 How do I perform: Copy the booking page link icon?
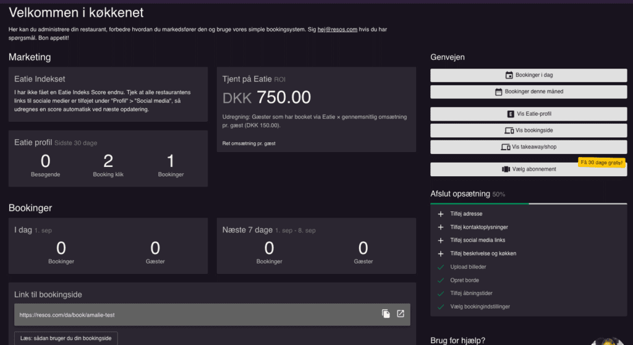click(x=386, y=314)
